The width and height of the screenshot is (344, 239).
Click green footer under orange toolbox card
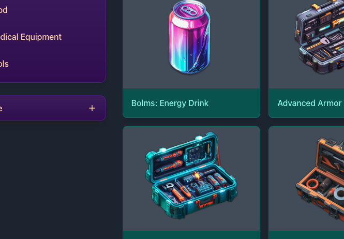point(306,235)
